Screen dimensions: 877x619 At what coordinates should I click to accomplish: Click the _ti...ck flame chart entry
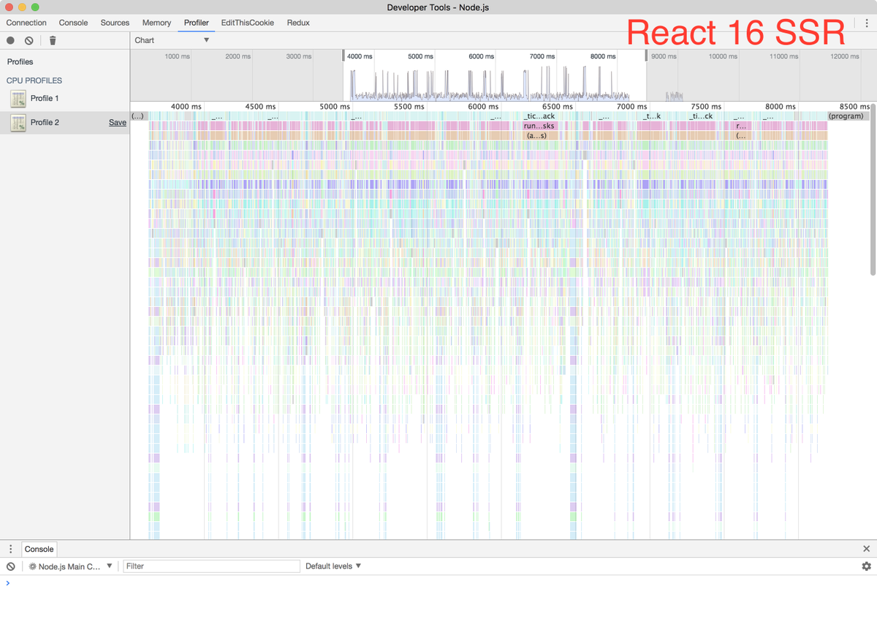click(700, 116)
